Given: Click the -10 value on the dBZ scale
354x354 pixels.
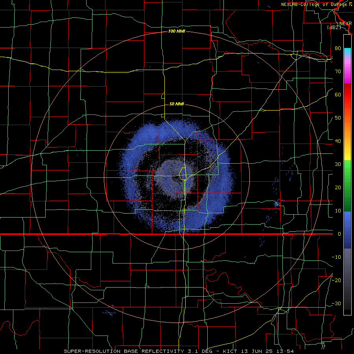Looking at the screenshot, I should (x=336, y=257).
